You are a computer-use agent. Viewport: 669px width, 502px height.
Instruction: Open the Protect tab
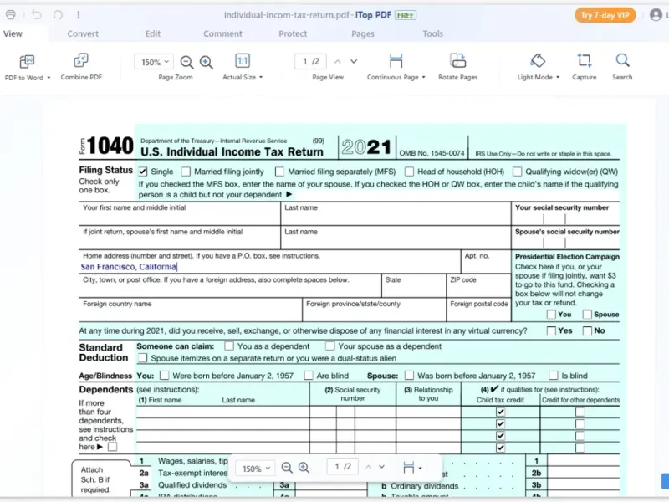[293, 33]
